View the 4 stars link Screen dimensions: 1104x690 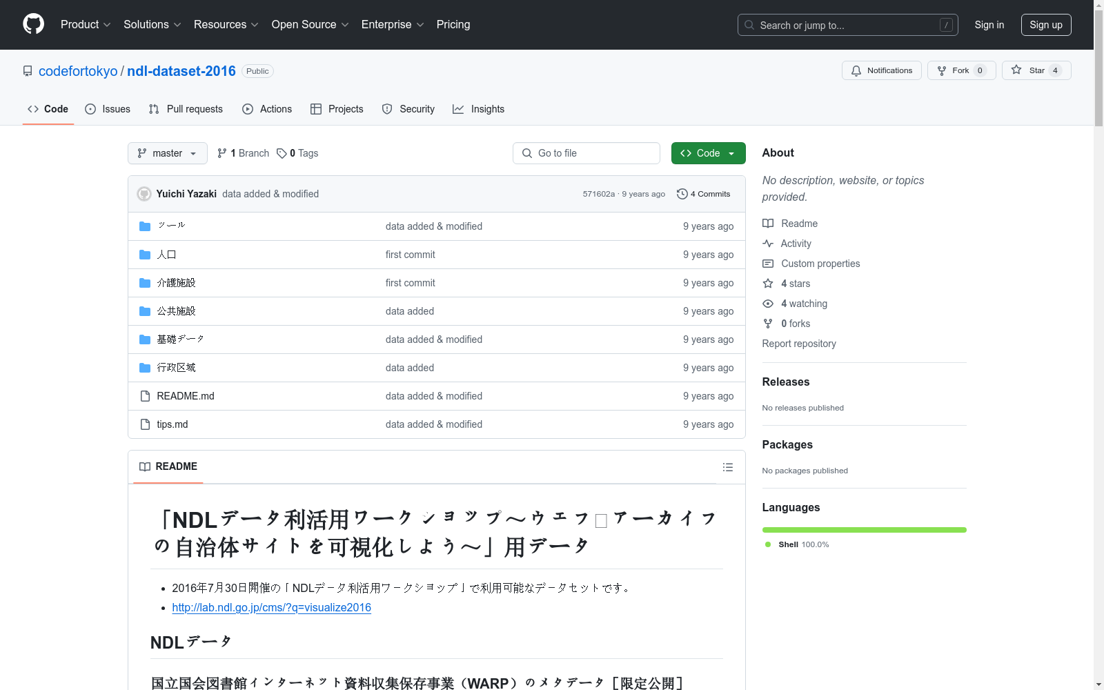787,284
